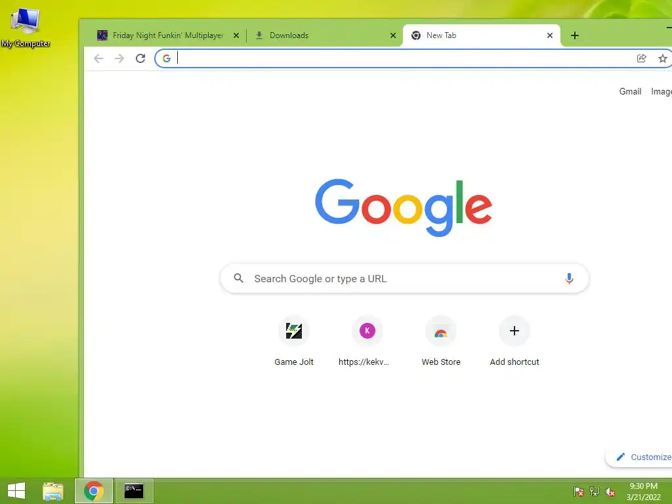The height and width of the screenshot is (504, 672).
Task: Switch to Friday Night Funkin' Multiplayer tab
Action: pyautogui.click(x=168, y=35)
